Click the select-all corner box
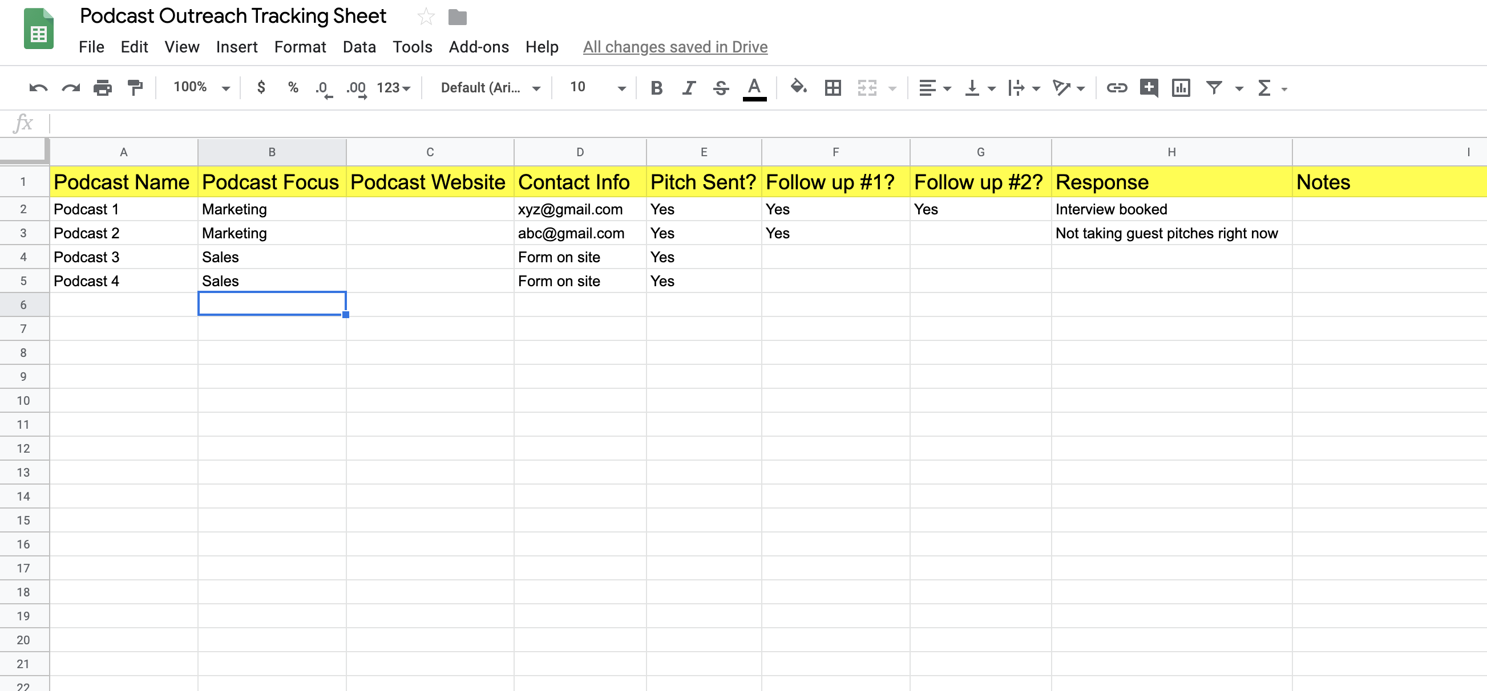This screenshot has width=1487, height=691. (23, 151)
